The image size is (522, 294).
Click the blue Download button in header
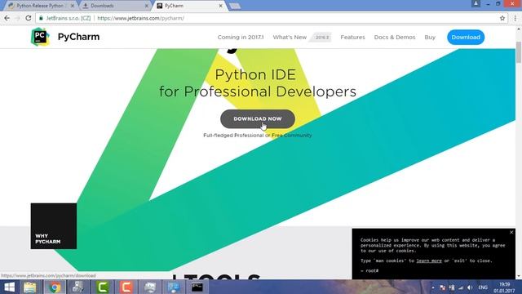(x=466, y=38)
